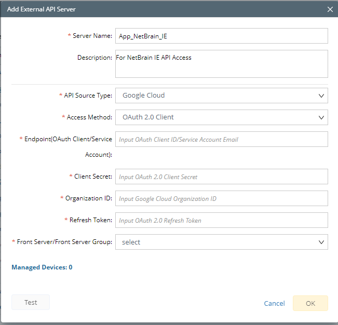Select the Client Secret input field
The width and height of the screenshot is (338, 325).
(221, 177)
